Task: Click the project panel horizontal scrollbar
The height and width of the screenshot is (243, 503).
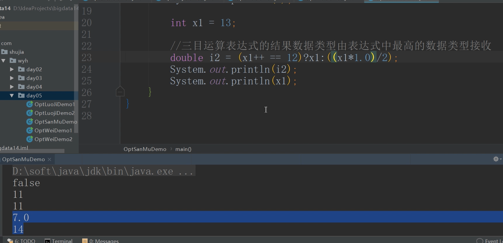Action: [x=32, y=151]
